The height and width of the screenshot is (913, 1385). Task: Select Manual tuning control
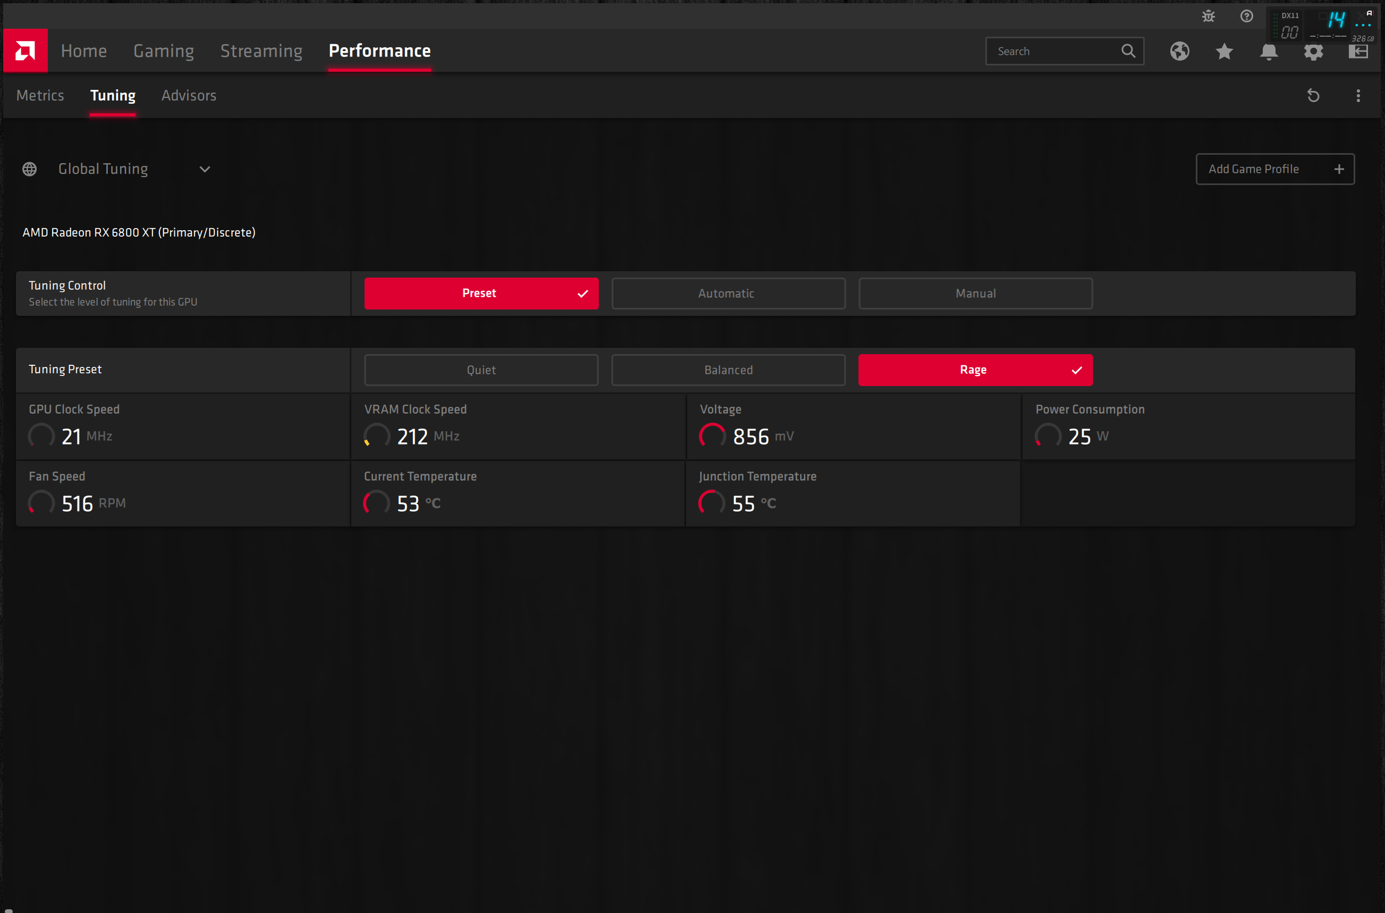click(x=975, y=294)
